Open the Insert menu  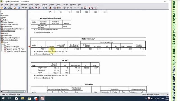point(31,5)
